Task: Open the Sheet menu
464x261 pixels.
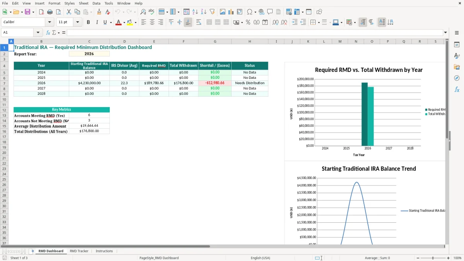Action: [x=84, y=3]
